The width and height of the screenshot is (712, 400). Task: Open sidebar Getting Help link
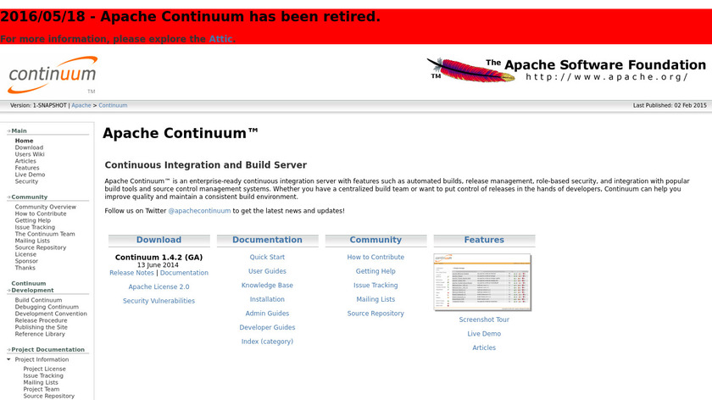[x=33, y=220]
